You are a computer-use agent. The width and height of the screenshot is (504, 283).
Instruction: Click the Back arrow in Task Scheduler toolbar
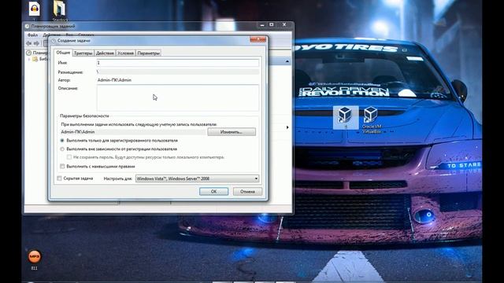(29, 43)
